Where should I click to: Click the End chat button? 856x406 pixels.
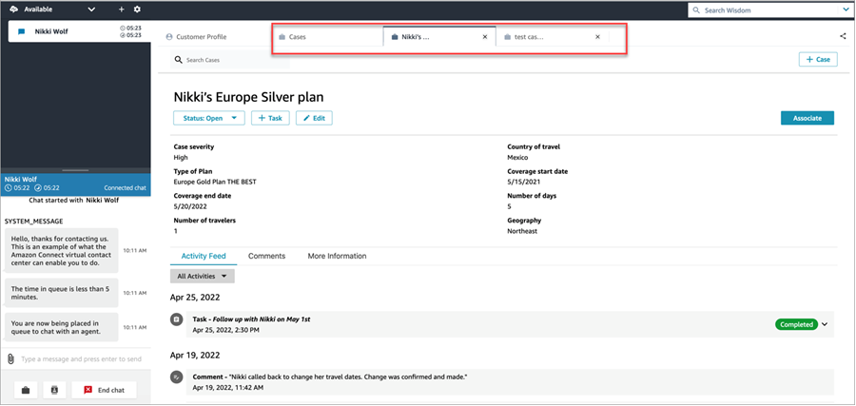tap(105, 390)
